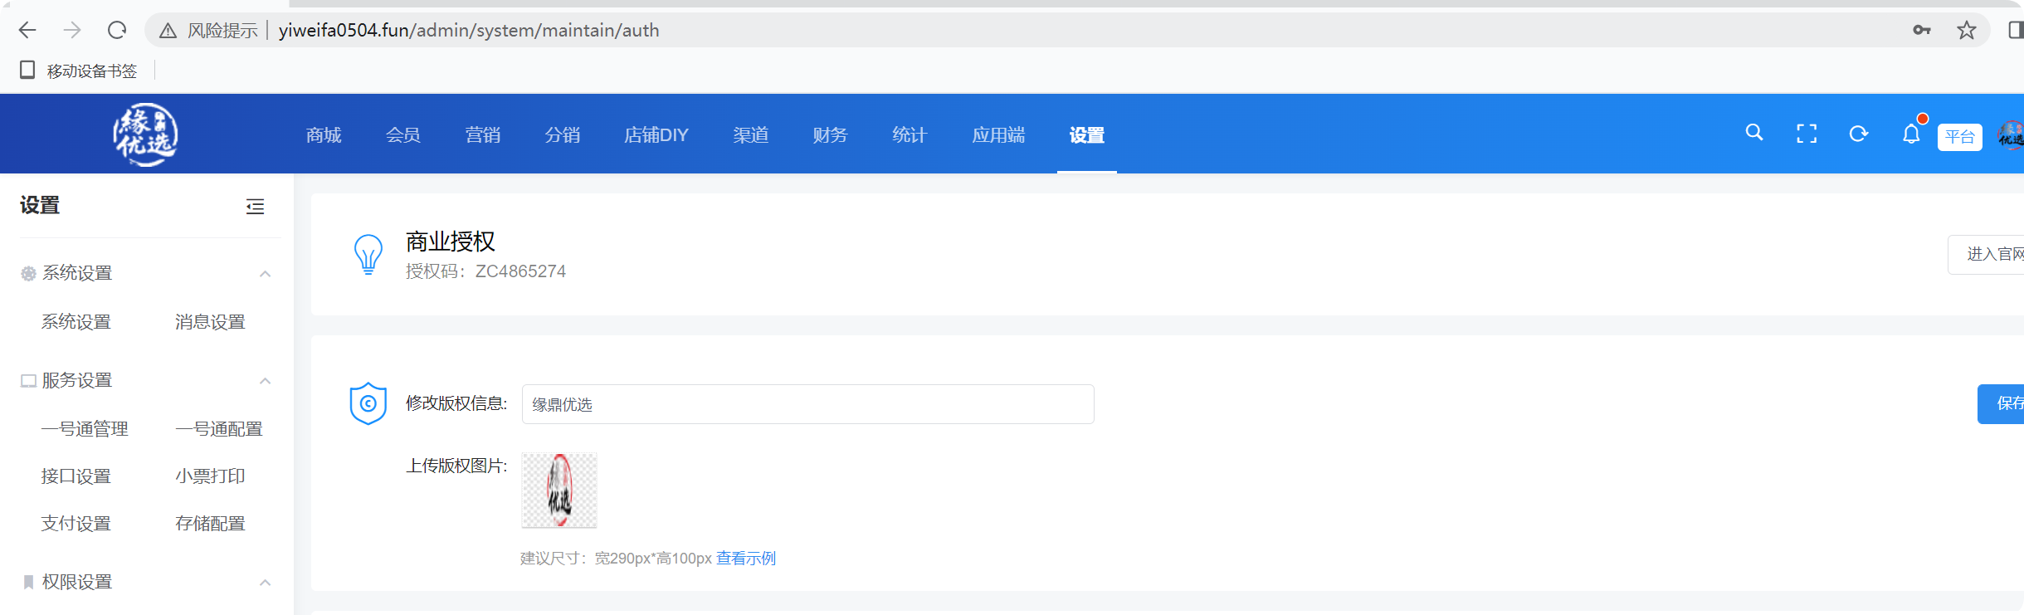Toggle fullscreen mode icon
This screenshot has height=615, width=2024.
coord(1807,134)
